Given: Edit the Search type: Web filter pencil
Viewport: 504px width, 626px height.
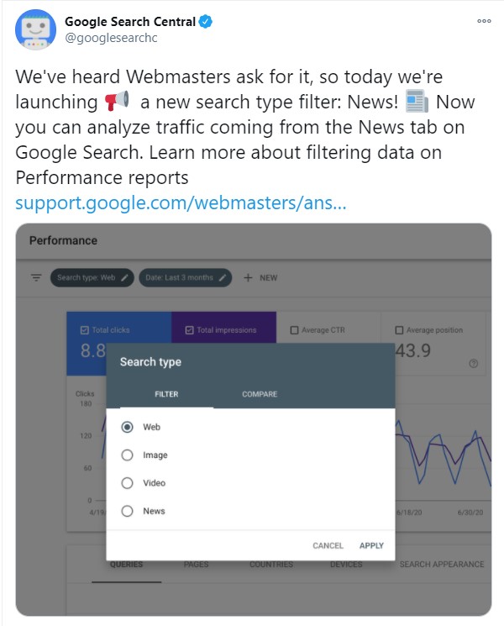Looking at the screenshot, I should click(124, 277).
